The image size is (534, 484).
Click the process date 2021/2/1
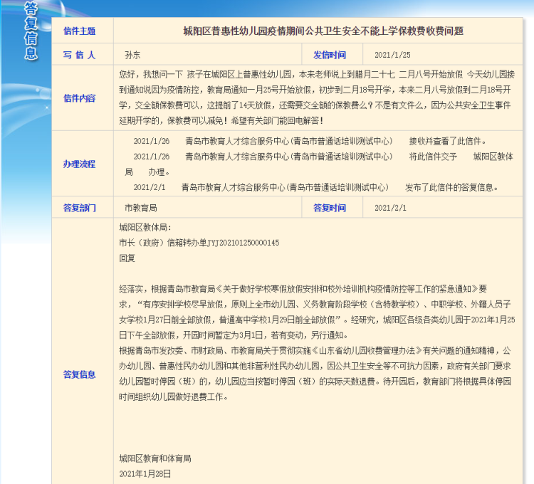pyautogui.click(x=150, y=187)
